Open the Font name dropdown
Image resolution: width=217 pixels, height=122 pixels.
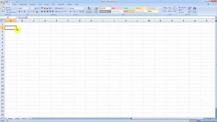coord(28,8)
